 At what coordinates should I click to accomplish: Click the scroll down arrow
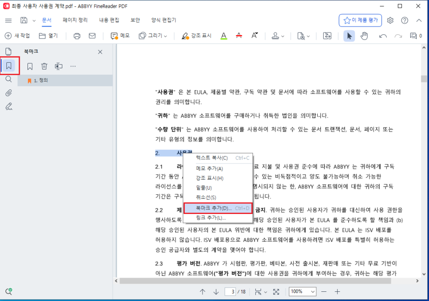(x=424, y=274)
